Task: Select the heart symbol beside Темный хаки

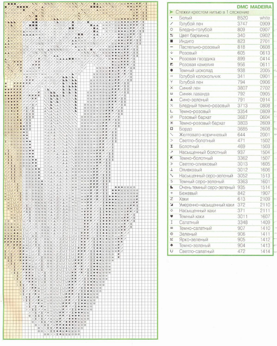Action: [x=172, y=216]
